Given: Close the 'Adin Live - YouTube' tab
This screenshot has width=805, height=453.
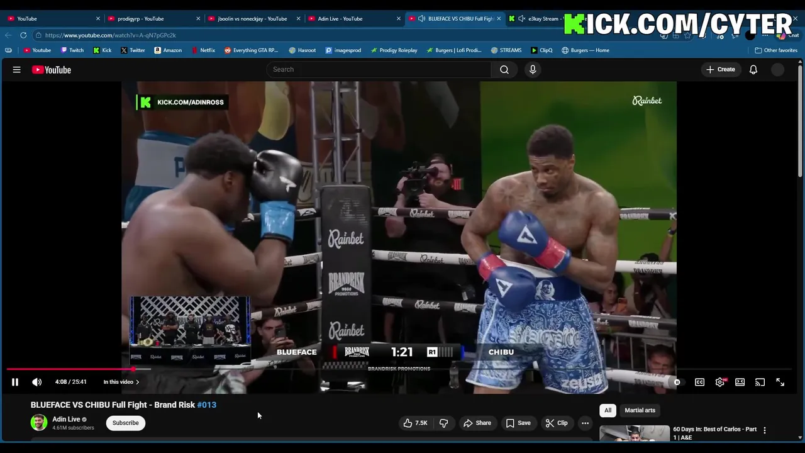Looking at the screenshot, I should pyautogui.click(x=398, y=18).
